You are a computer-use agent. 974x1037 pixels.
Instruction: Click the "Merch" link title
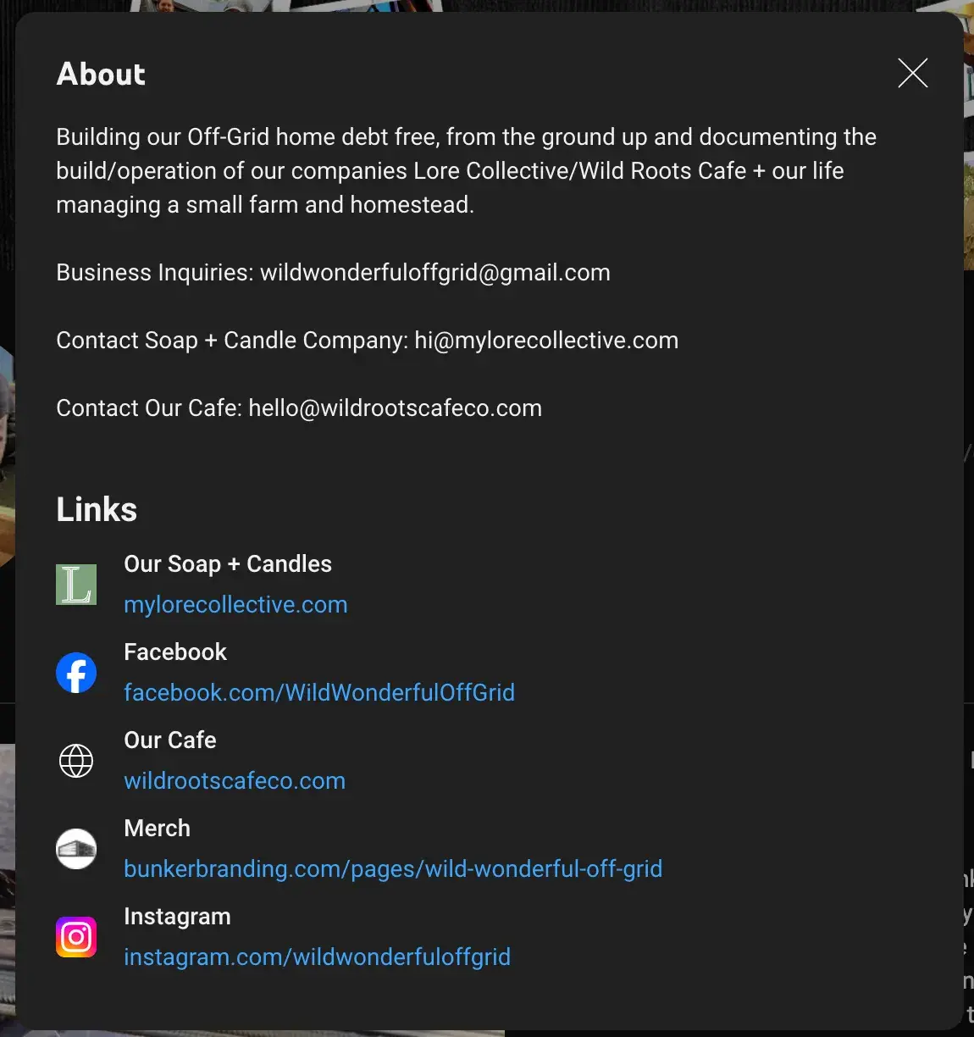point(157,829)
